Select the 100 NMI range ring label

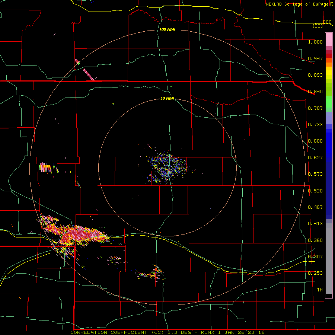(x=167, y=29)
